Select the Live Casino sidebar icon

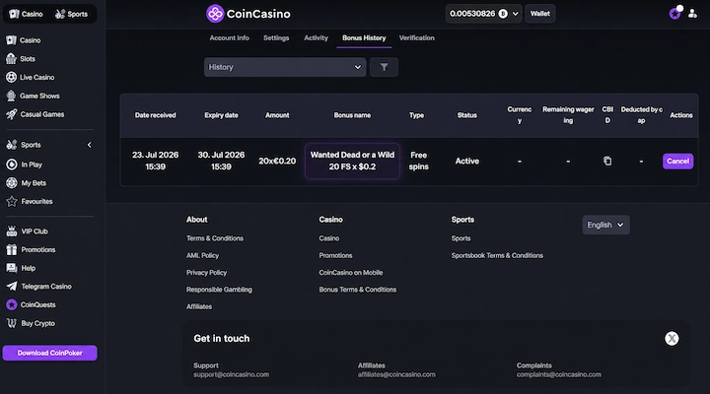(x=11, y=78)
